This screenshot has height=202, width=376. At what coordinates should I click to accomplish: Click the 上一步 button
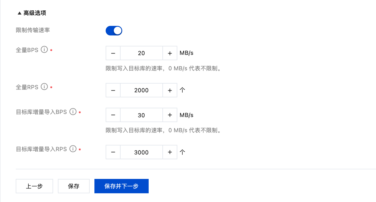[34, 186]
